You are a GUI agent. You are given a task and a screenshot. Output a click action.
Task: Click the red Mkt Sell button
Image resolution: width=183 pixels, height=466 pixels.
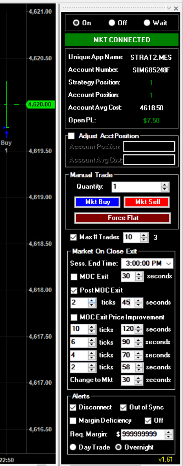pos(147,202)
